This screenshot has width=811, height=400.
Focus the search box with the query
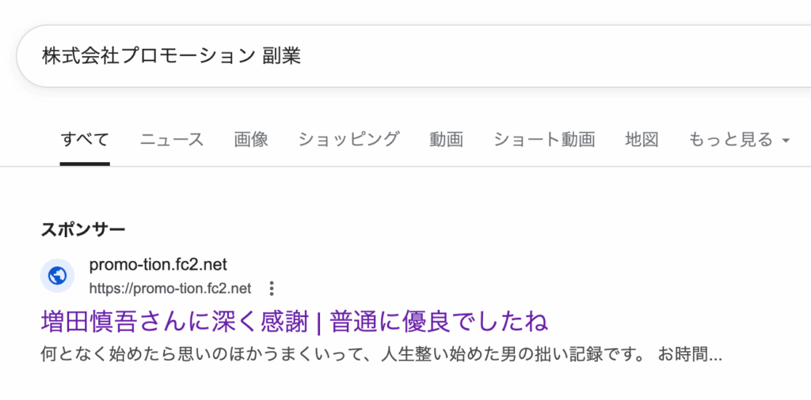coord(413,56)
